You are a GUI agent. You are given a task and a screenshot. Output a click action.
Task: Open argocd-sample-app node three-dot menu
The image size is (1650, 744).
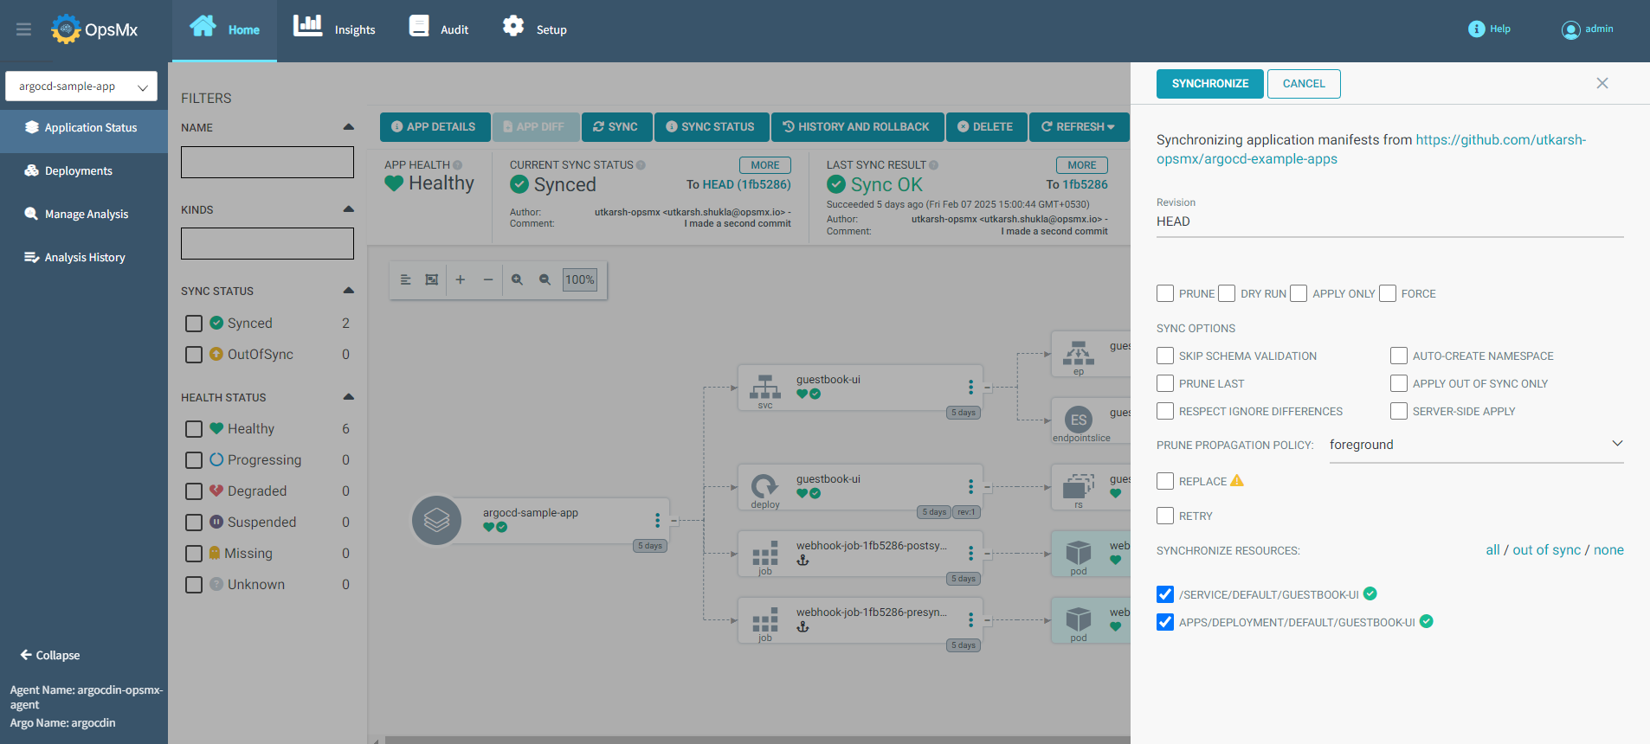(657, 520)
